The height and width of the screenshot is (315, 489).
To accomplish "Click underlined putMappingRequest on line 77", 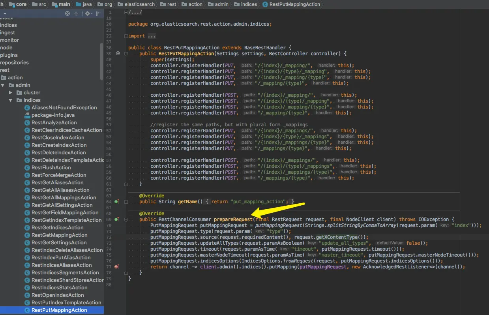I will pos(323,267).
